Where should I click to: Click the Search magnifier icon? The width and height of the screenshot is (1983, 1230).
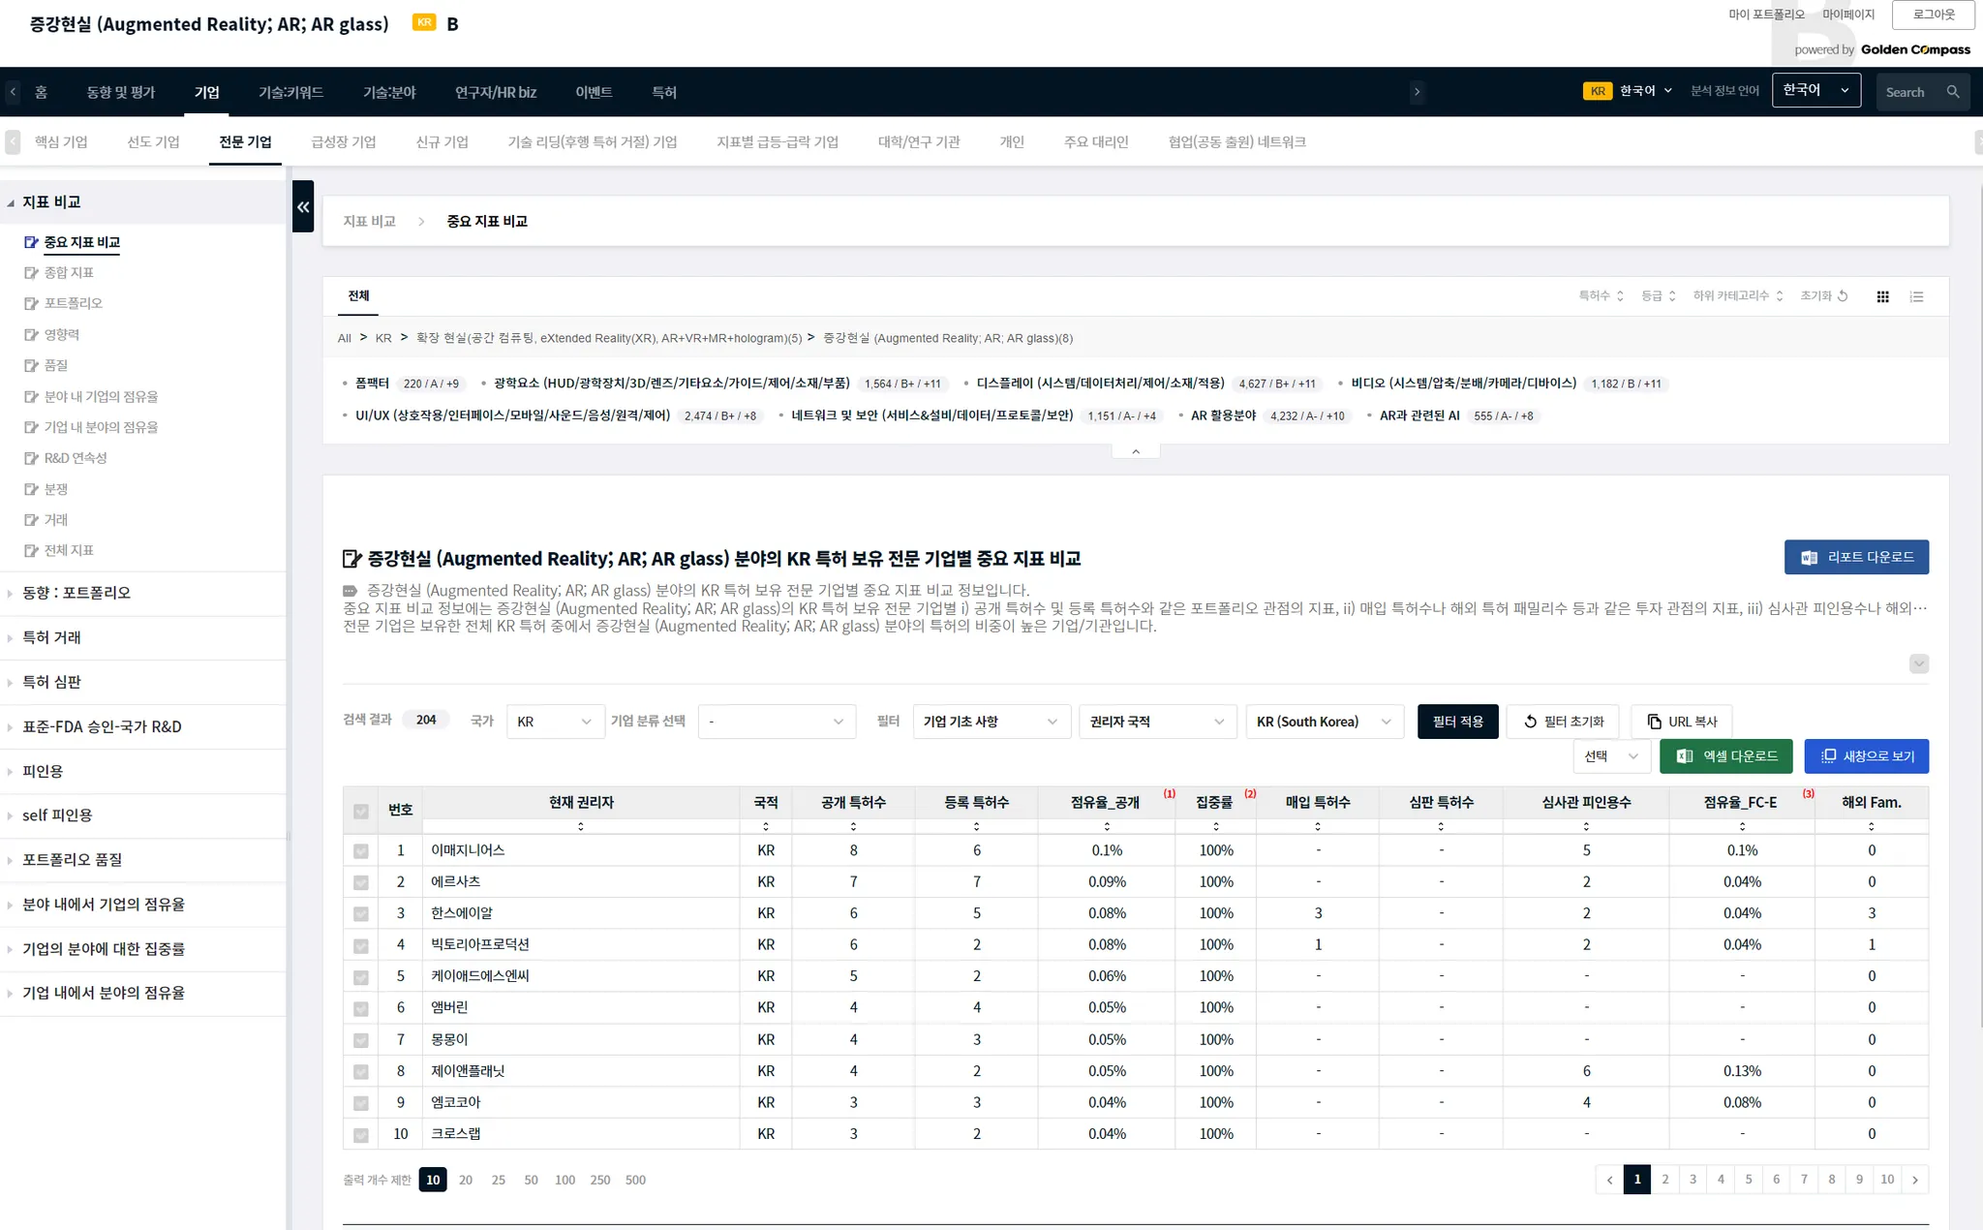coord(1953,92)
